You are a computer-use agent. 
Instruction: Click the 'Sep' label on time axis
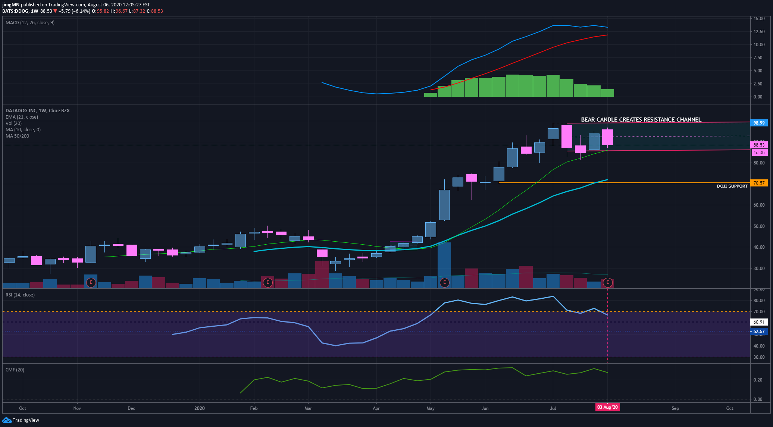pos(675,408)
